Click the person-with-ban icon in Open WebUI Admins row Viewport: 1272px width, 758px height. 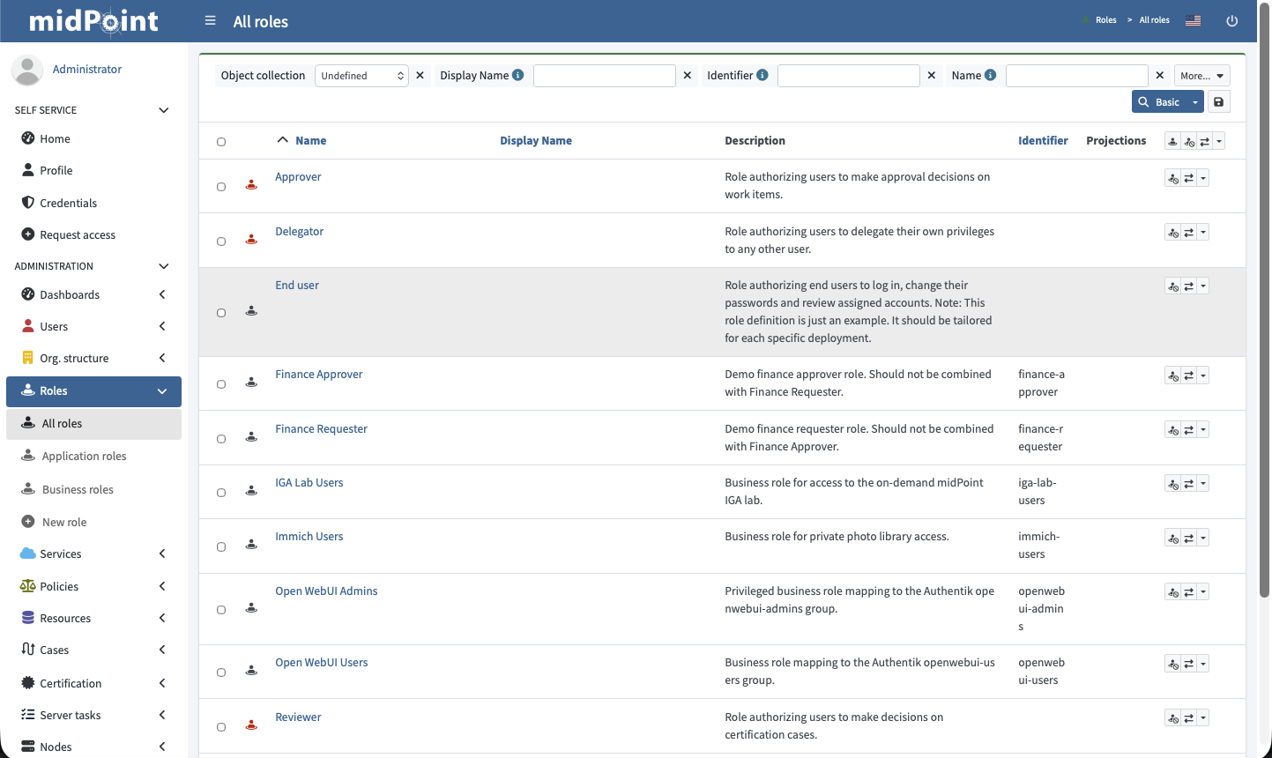(1172, 592)
